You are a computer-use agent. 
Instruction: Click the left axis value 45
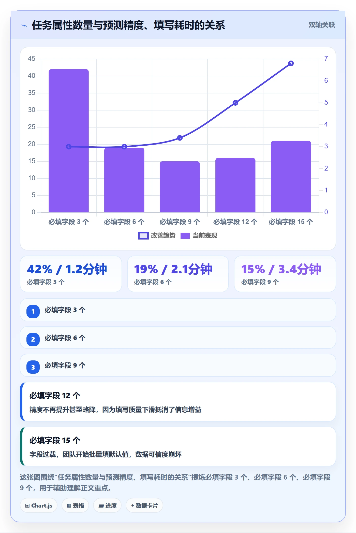point(32,59)
